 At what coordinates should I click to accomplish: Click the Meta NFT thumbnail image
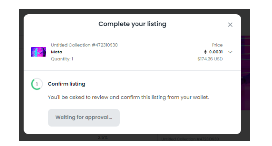pyautogui.click(x=38, y=52)
